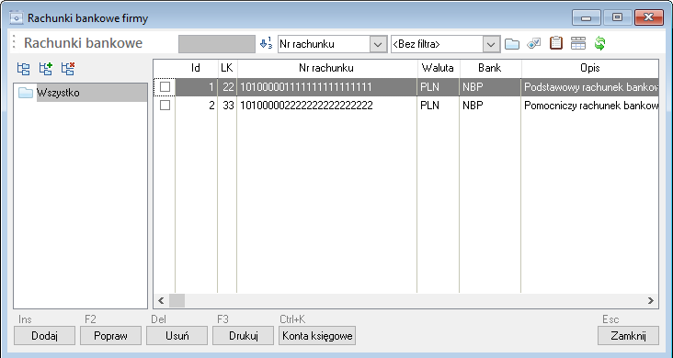Click the horizontal scrollbar right arrow
The image size is (673, 358).
pos(651,300)
